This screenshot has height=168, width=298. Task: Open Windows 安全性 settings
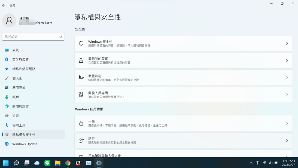[183, 43]
